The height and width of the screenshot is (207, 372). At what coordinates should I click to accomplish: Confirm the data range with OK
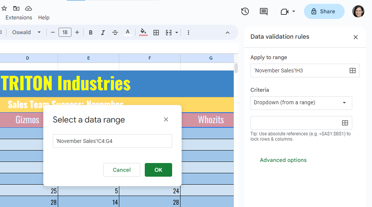tap(158, 170)
